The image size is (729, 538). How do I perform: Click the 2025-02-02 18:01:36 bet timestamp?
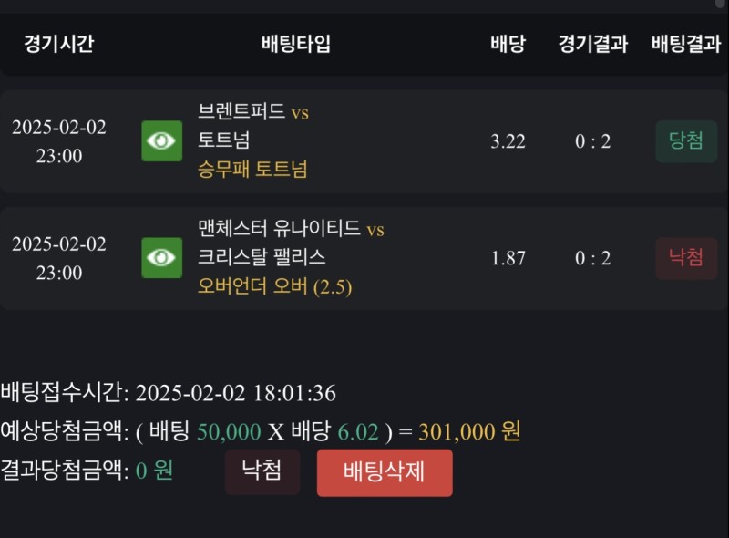click(235, 394)
